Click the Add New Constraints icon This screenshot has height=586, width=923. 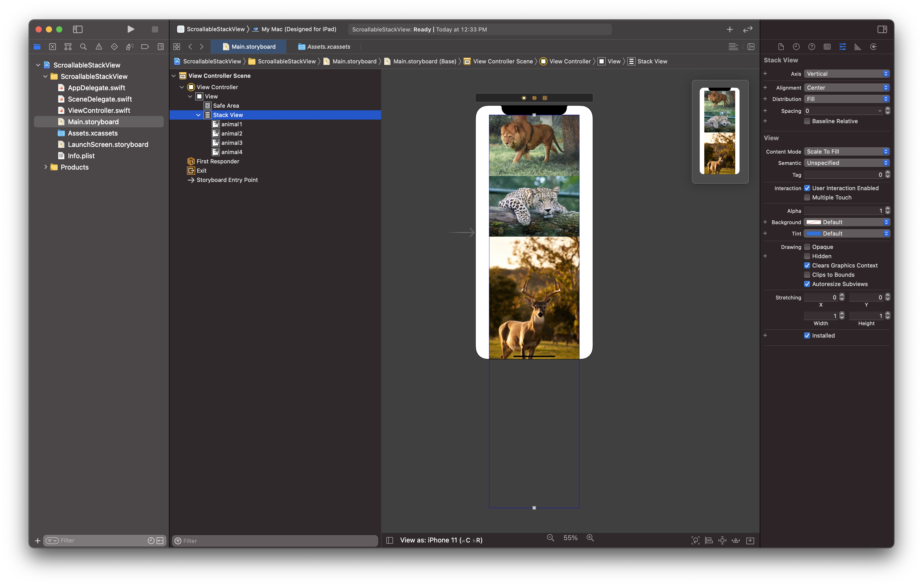[722, 540]
